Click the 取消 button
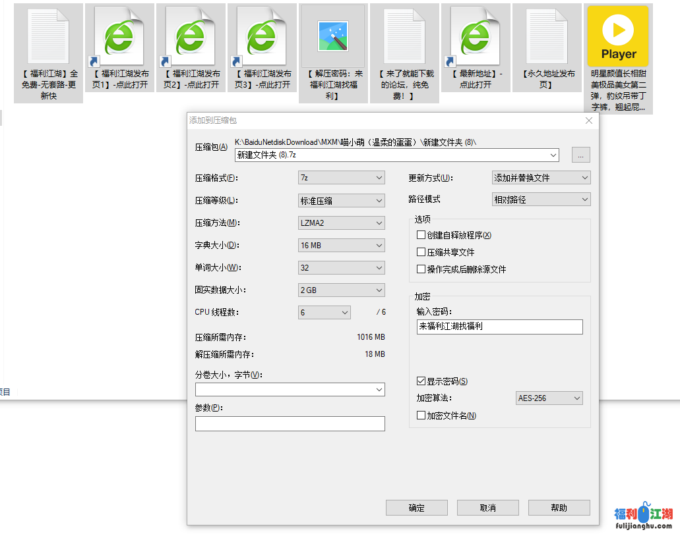 (488, 508)
